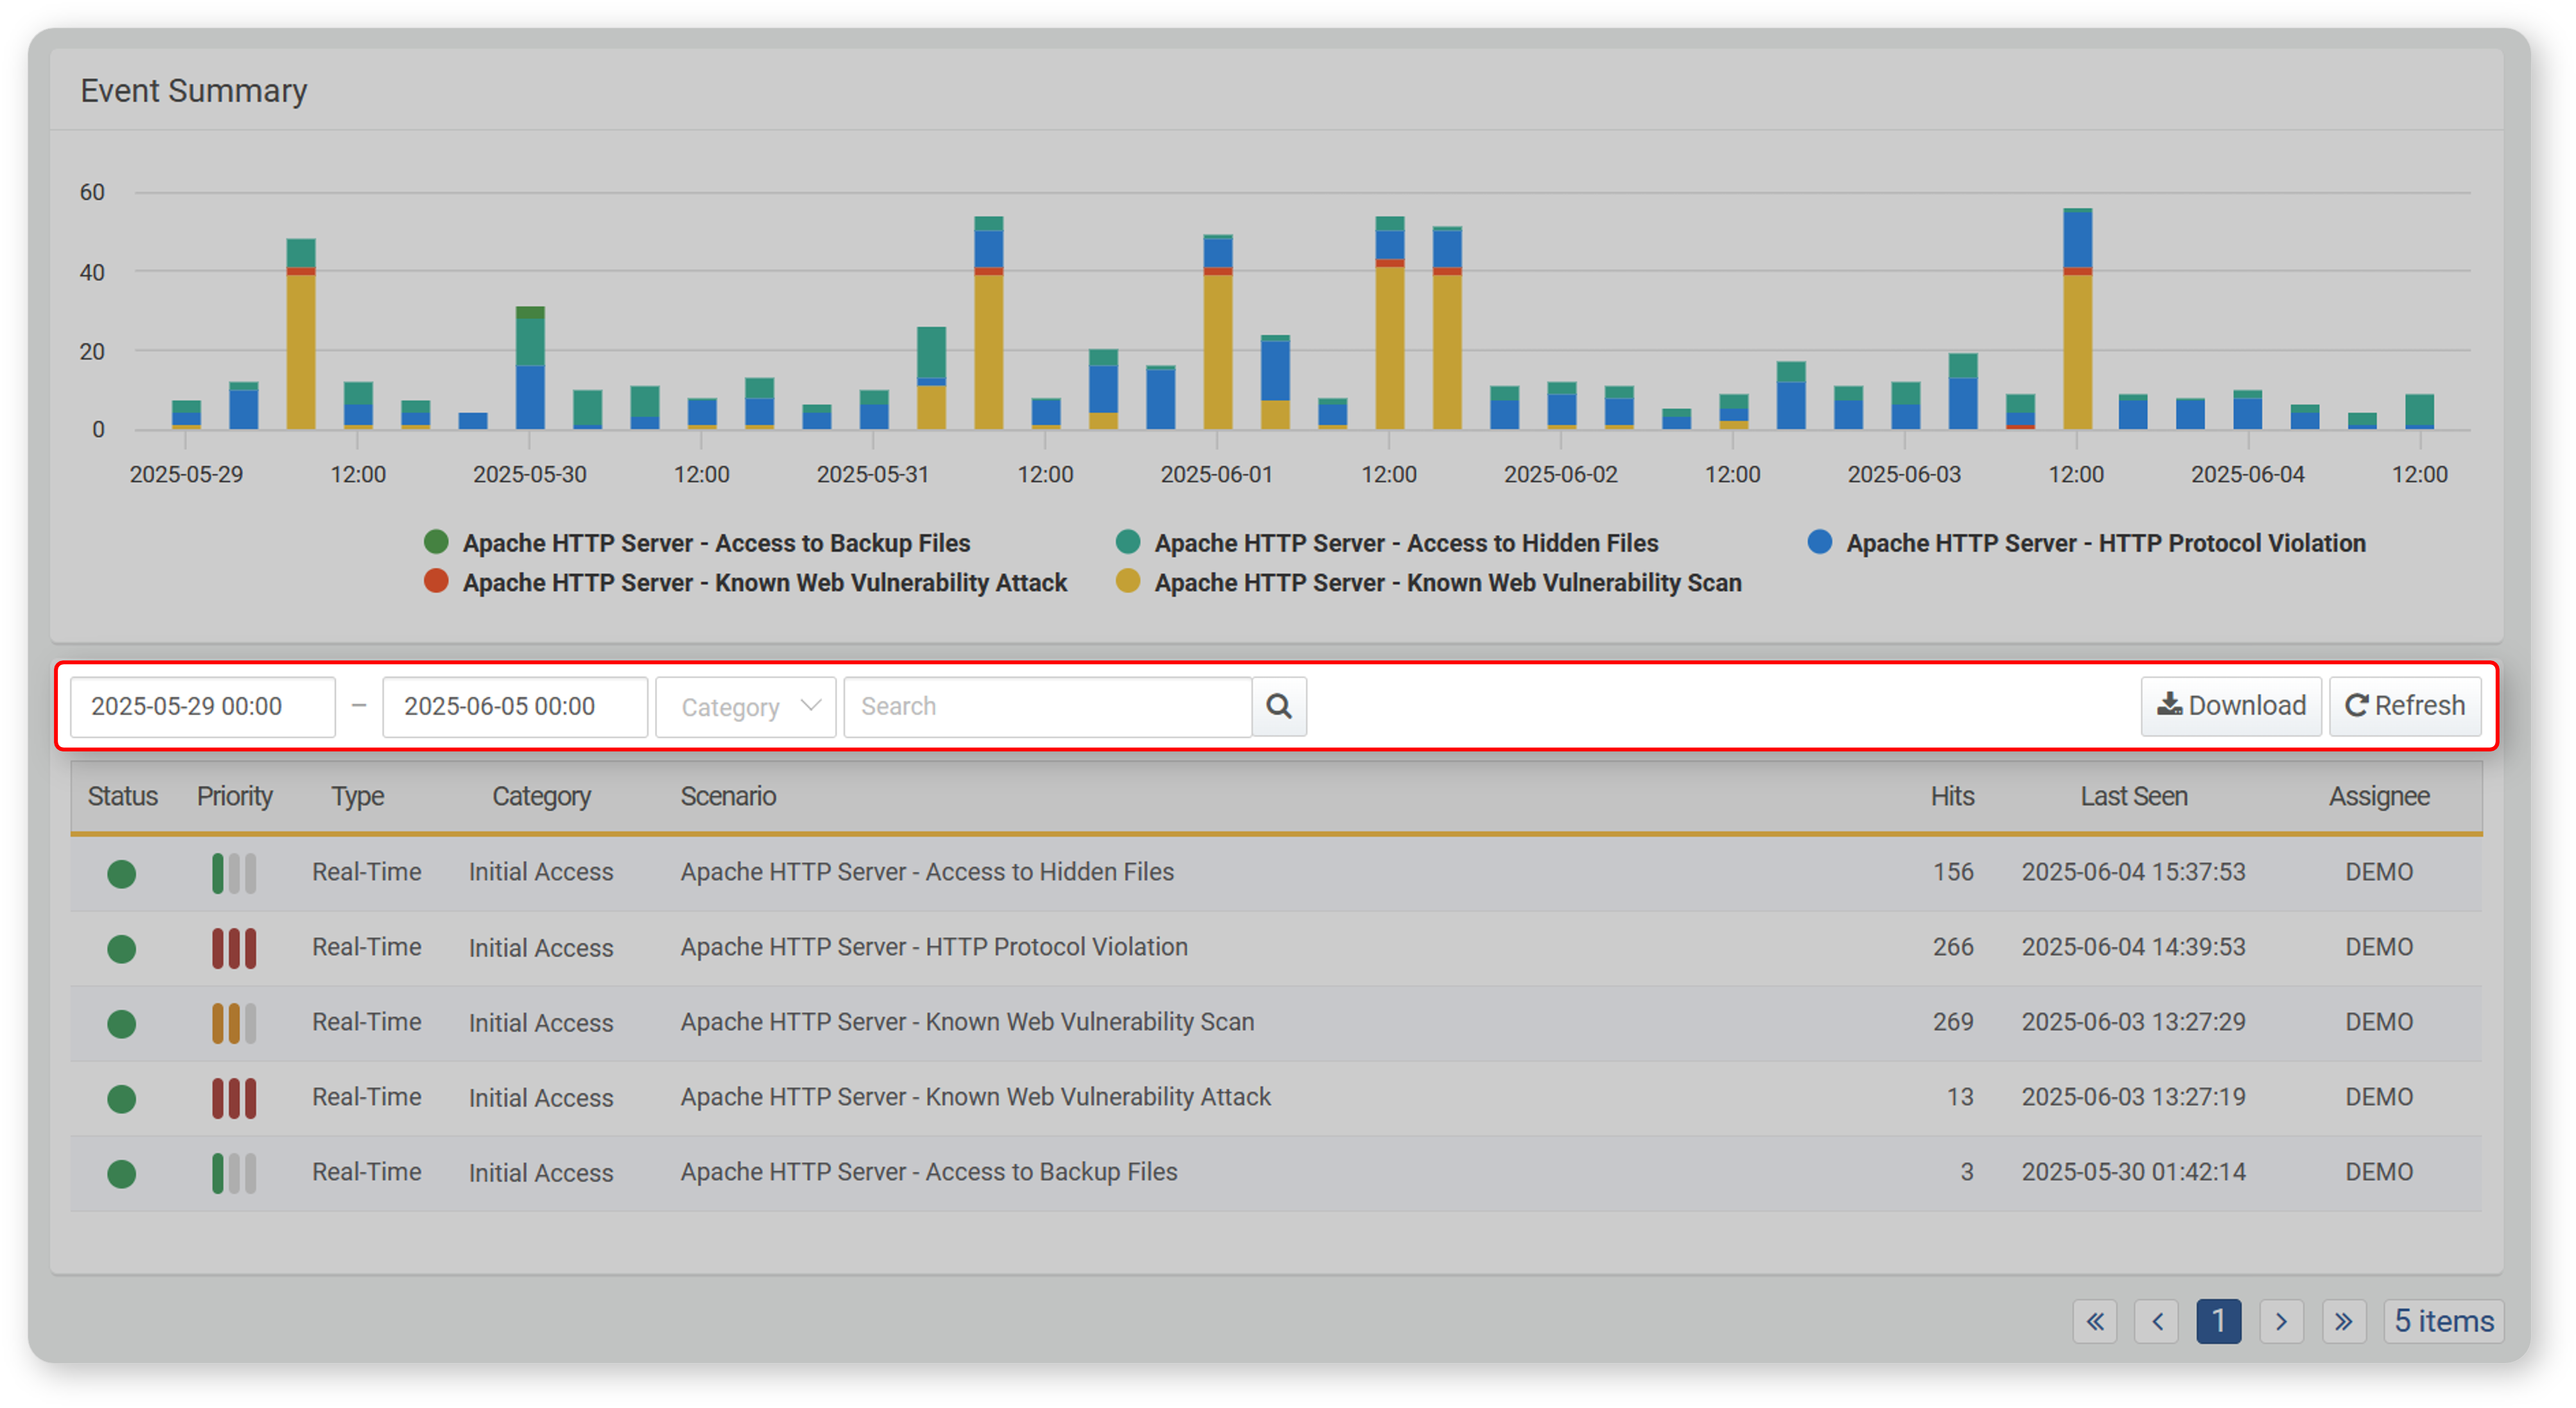Screen dimensions: 2576x1408
Task: Click priority bars of Access to Hidden Files row
Action: pos(234,873)
